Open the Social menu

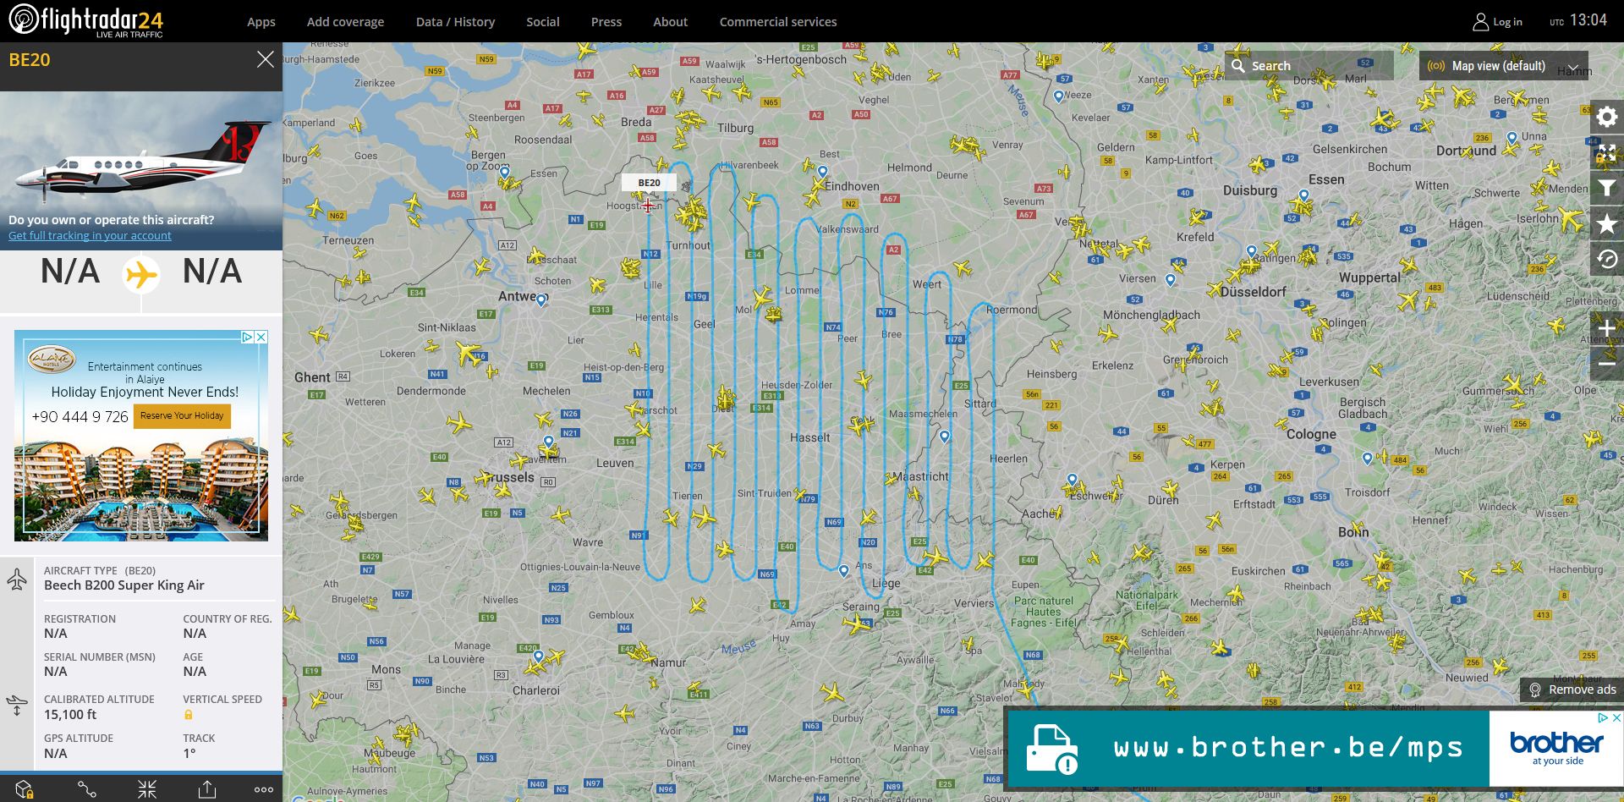tap(543, 22)
